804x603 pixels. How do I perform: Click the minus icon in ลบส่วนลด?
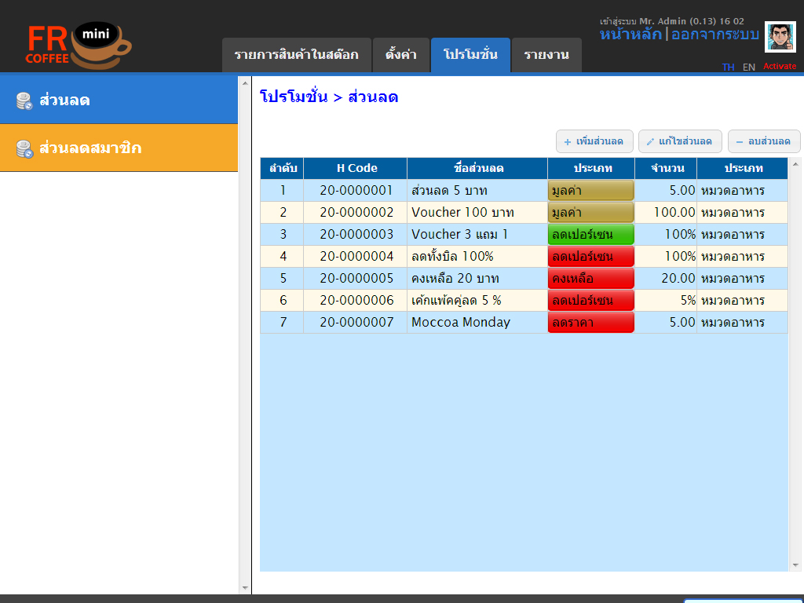pos(739,142)
